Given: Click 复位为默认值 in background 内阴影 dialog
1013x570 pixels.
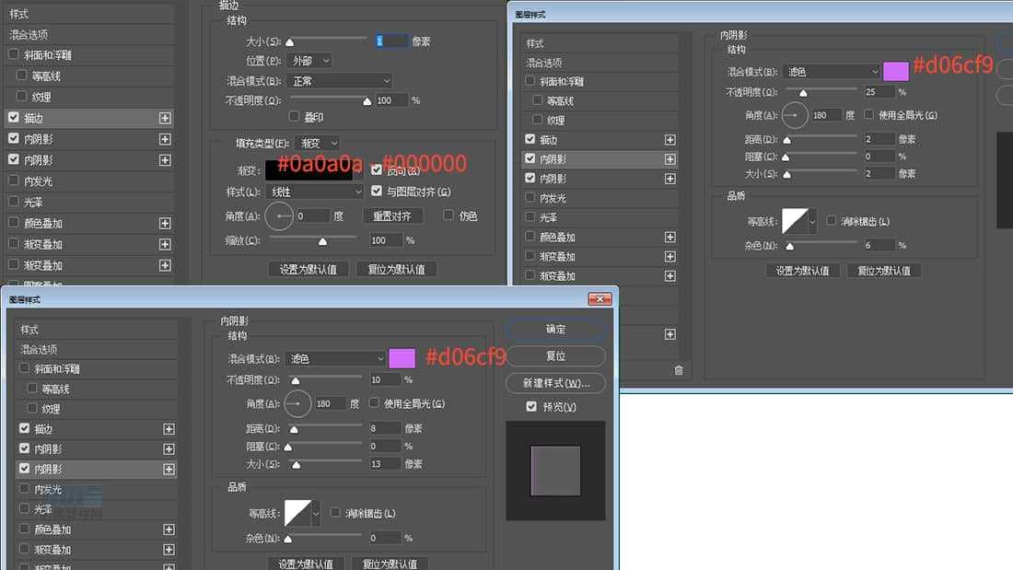Looking at the screenshot, I should pyautogui.click(x=884, y=271).
